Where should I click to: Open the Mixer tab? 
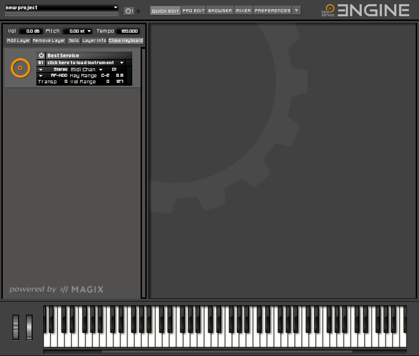(x=243, y=11)
